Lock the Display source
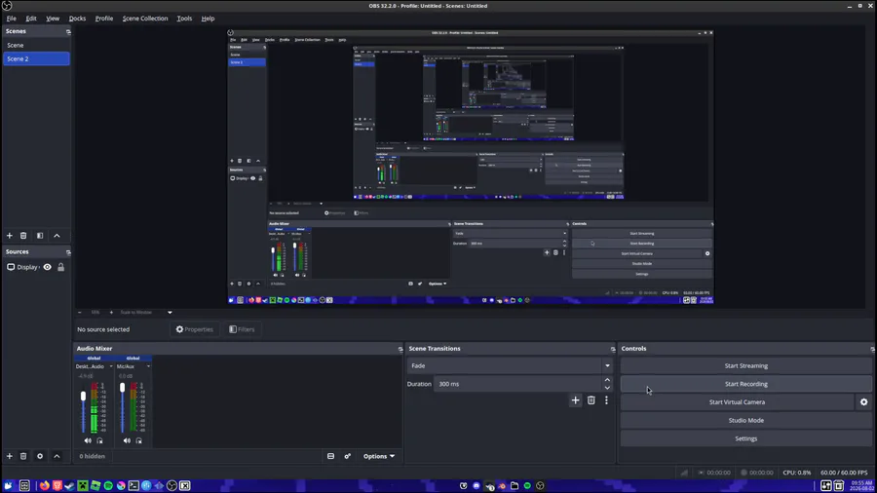This screenshot has height=493, width=877. point(61,267)
